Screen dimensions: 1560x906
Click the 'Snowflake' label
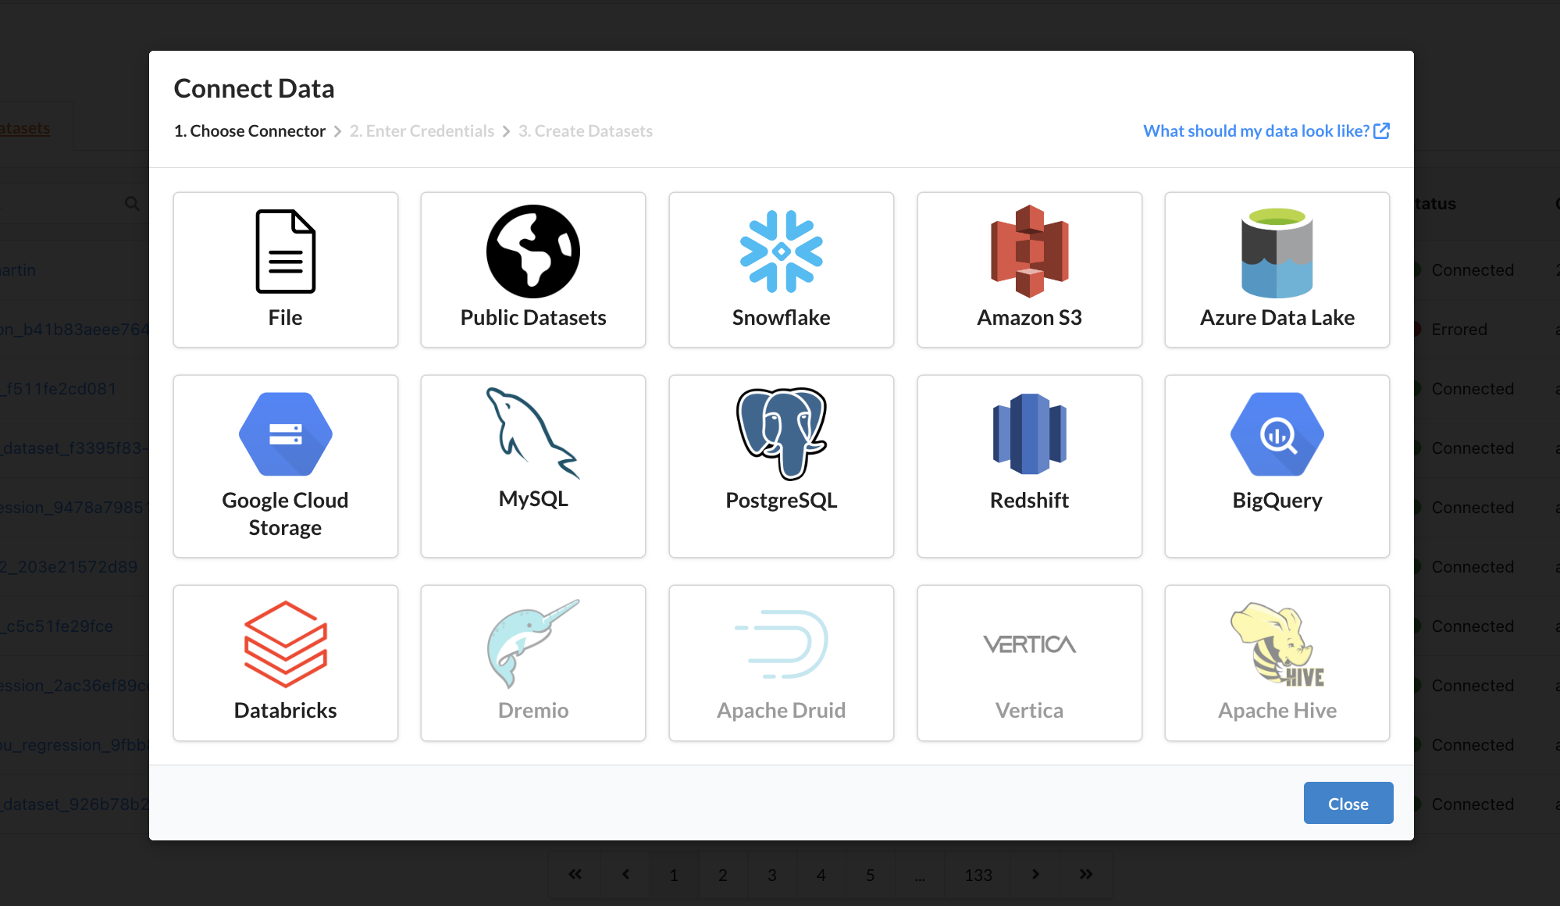(782, 317)
